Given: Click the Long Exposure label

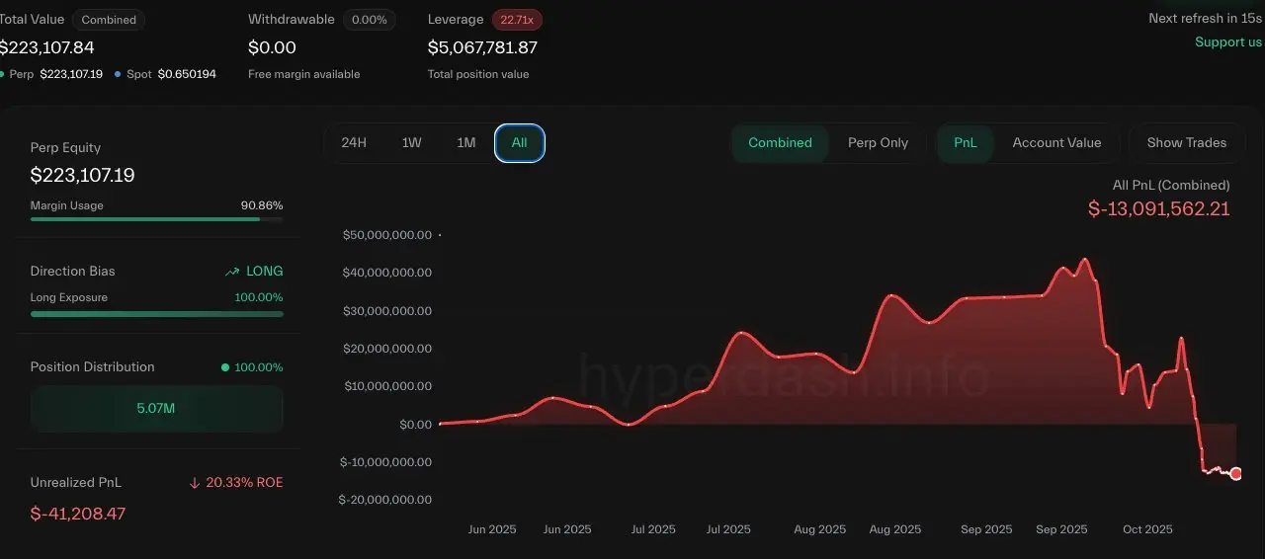Looking at the screenshot, I should click(x=69, y=297).
